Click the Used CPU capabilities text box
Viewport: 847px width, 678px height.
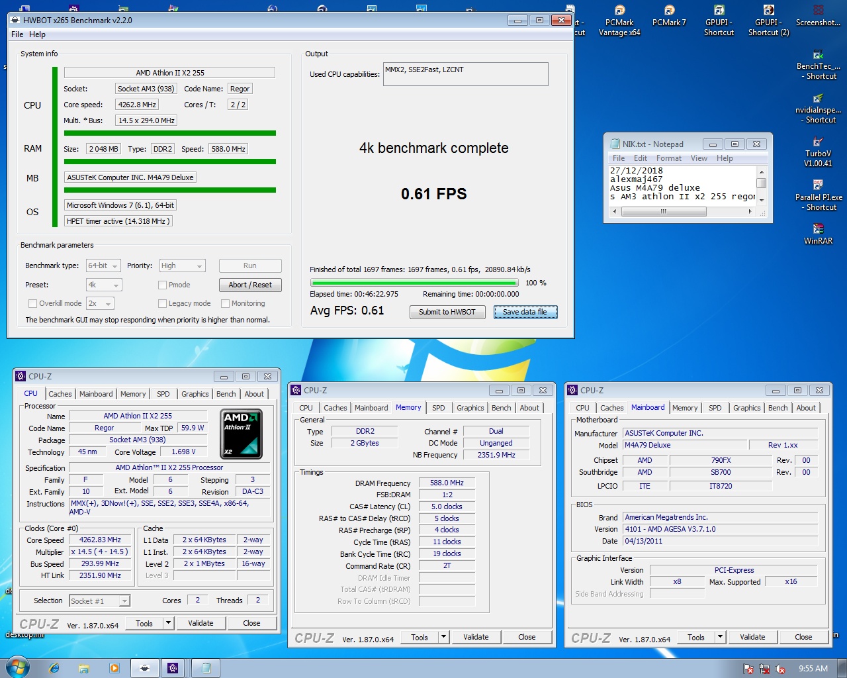tap(466, 74)
